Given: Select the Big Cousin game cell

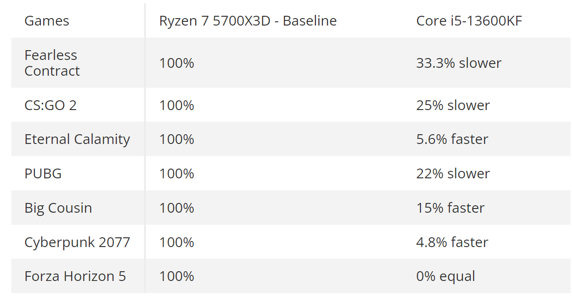Looking at the screenshot, I should click(58, 208).
